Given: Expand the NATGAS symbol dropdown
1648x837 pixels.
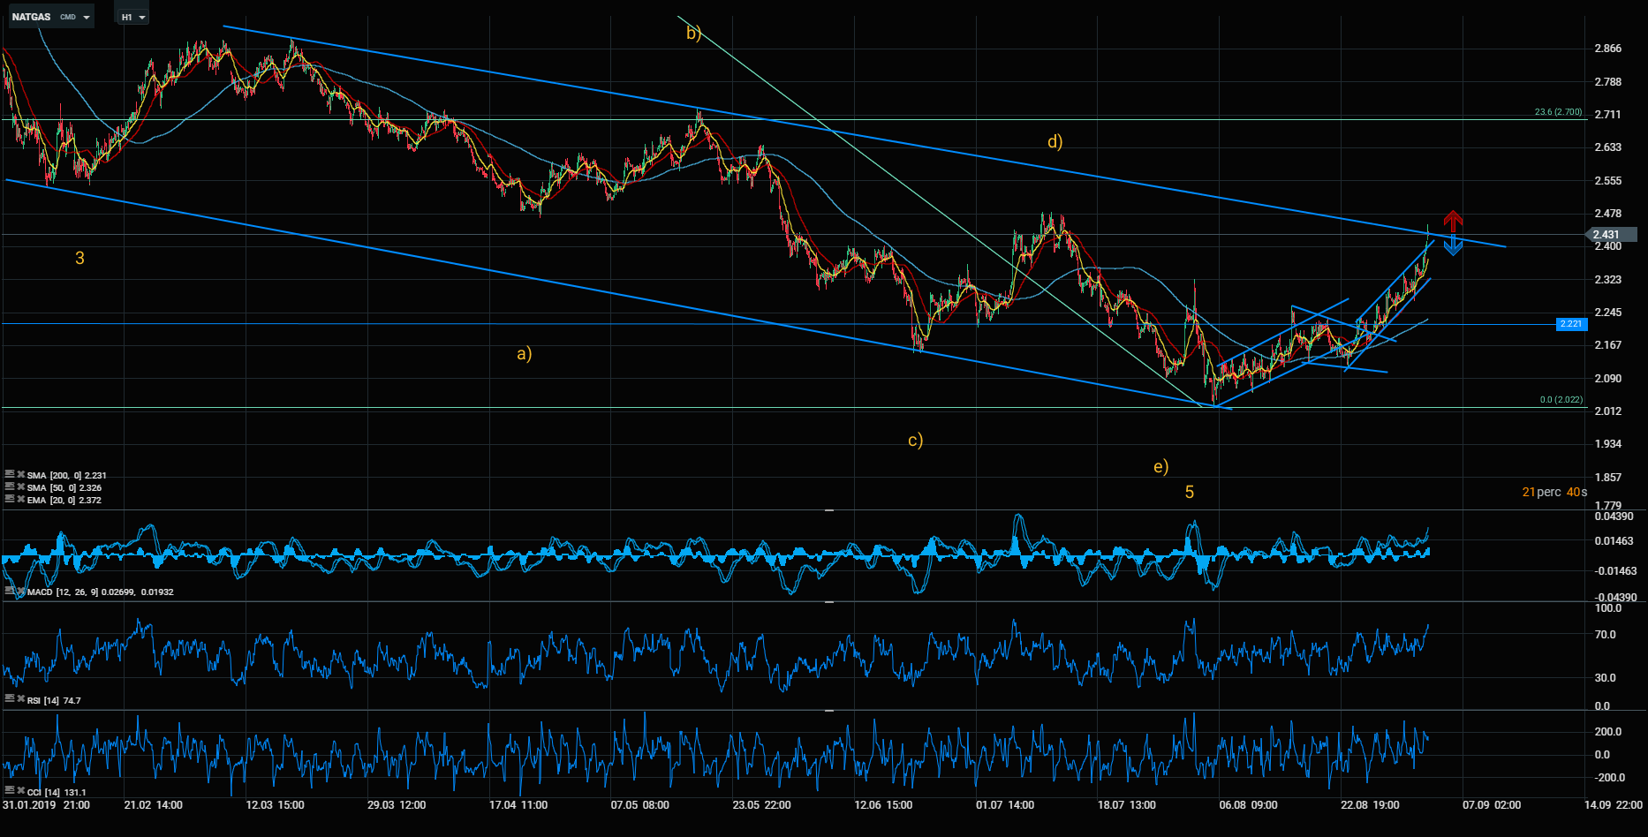Looking at the screenshot, I should point(86,18).
